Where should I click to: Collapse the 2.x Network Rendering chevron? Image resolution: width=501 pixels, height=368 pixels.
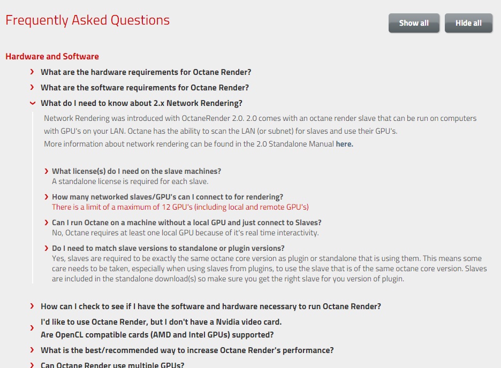pos(33,103)
